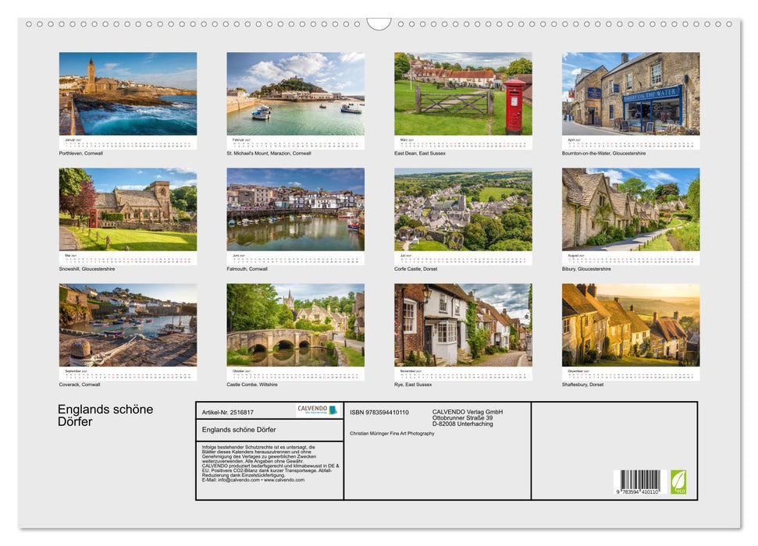Click the 'Coverack, Cornwall' caption

tap(80, 385)
